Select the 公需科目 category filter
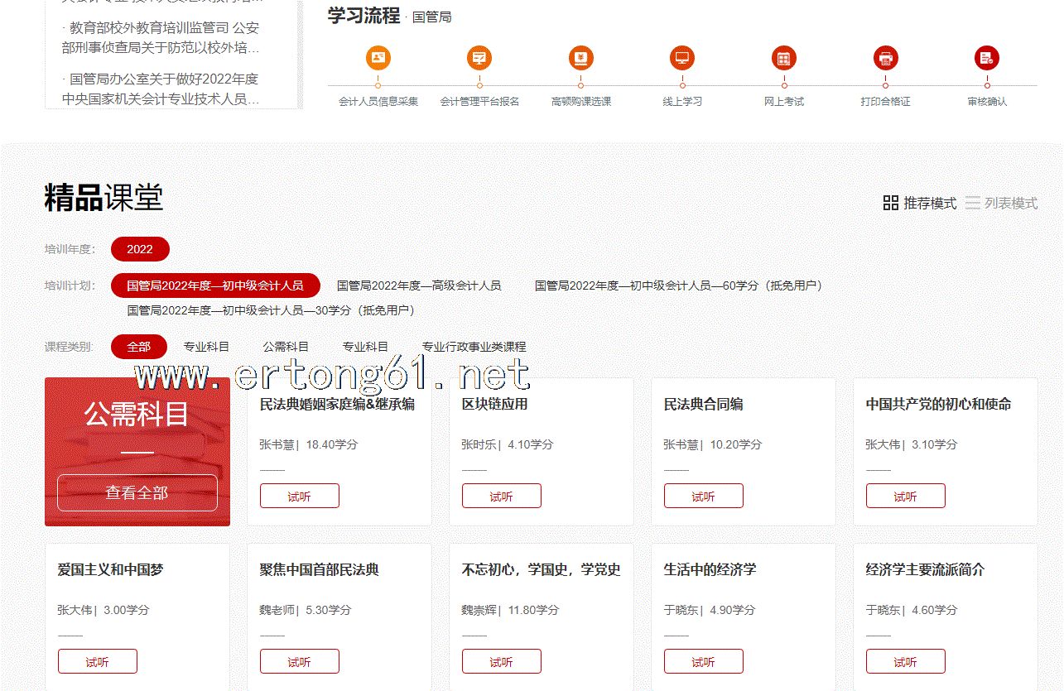This screenshot has height=691, width=1064. (286, 347)
